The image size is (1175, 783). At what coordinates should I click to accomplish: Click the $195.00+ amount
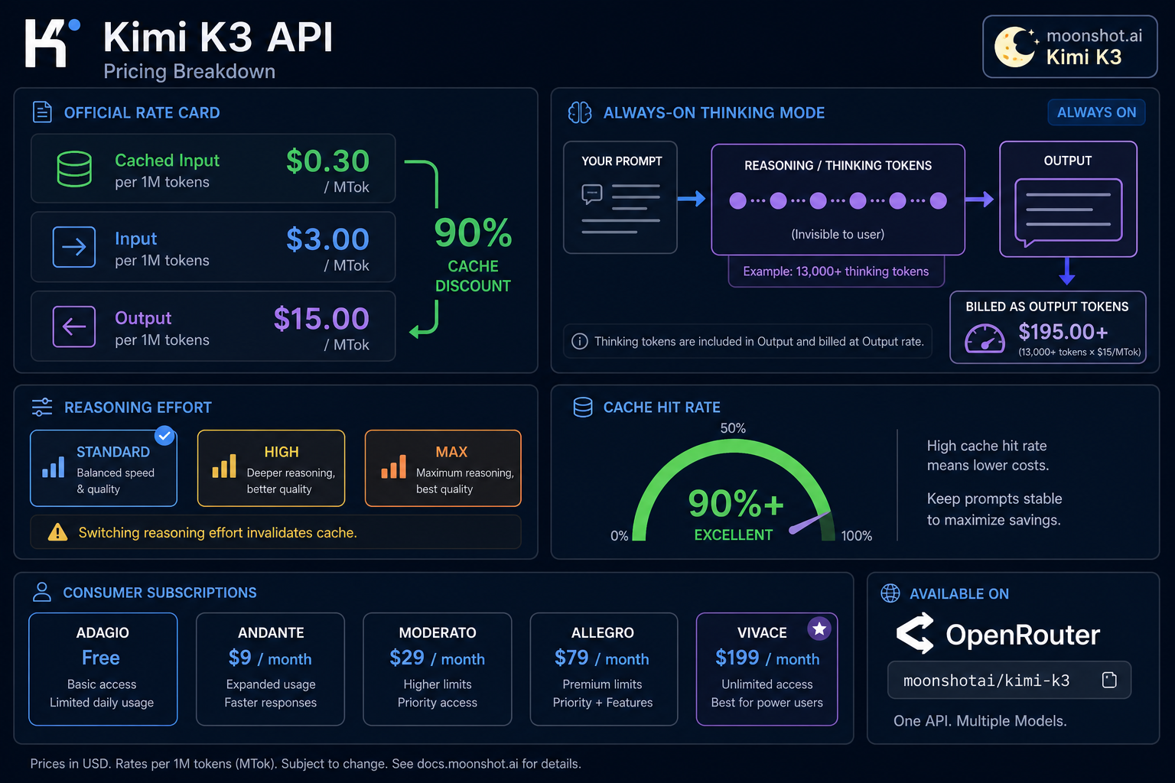pyautogui.click(x=1063, y=332)
